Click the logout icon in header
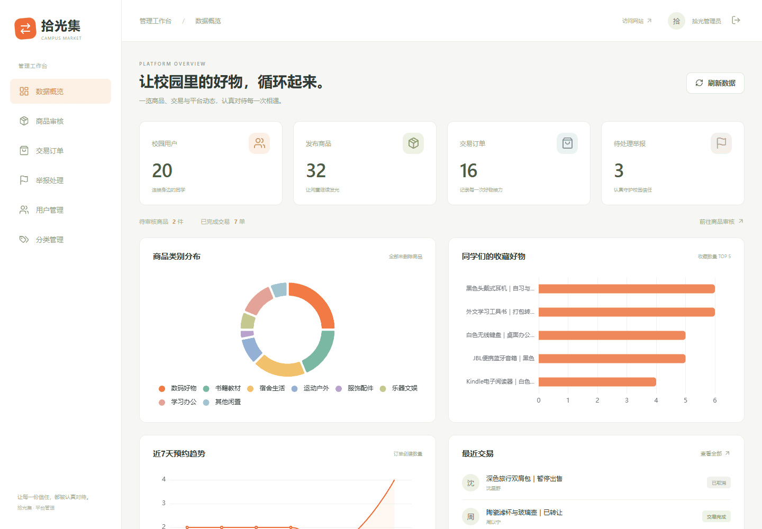 pos(736,20)
